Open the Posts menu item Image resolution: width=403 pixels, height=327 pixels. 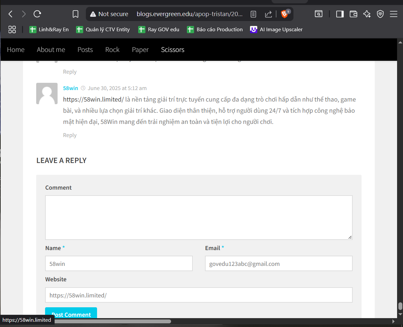pos(85,50)
